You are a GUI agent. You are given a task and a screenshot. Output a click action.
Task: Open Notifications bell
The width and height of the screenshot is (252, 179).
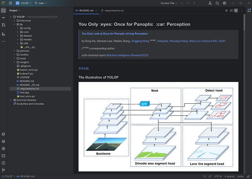pos(249,10)
